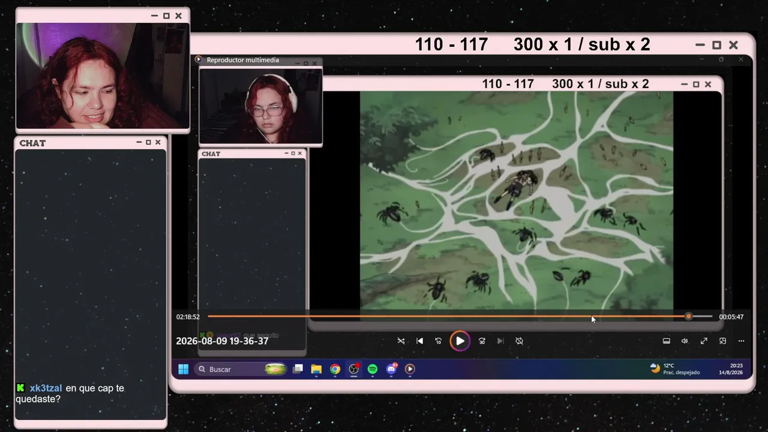This screenshot has width=768, height=432.
Task: Click the elapsed time 02:18:52
Action: click(x=188, y=317)
